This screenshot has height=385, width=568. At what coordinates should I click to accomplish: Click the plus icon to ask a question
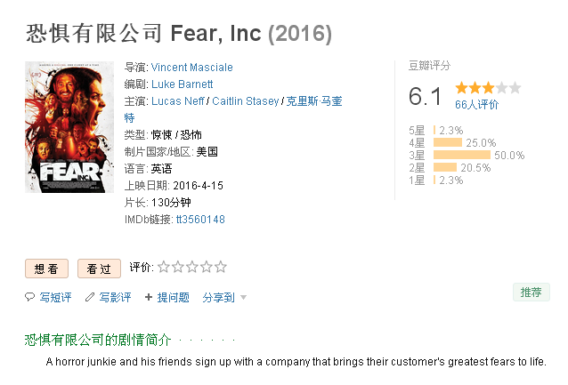point(148,297)
